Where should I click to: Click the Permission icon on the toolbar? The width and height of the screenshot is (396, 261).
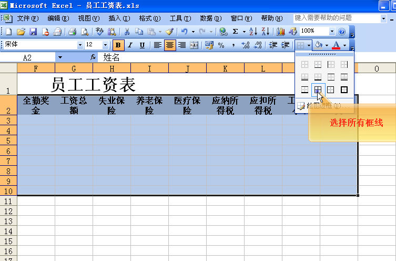45,32
